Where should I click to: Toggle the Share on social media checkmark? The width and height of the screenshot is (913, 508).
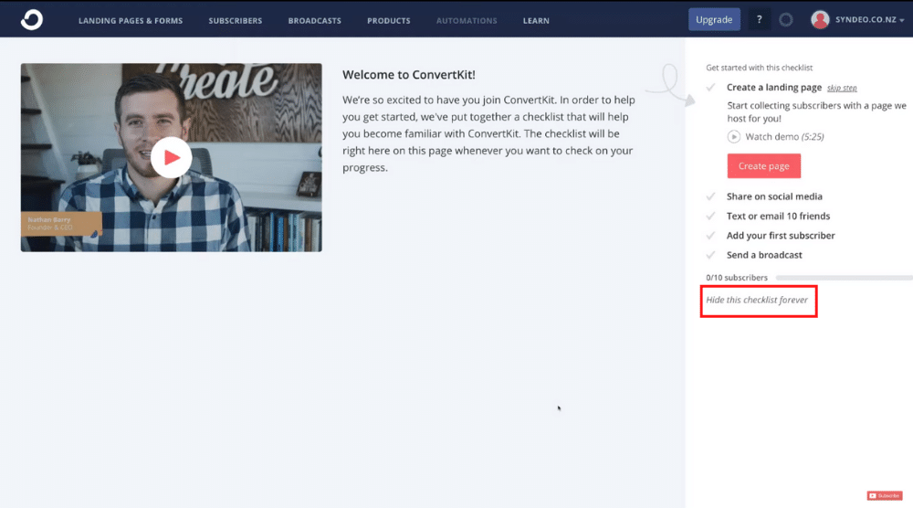pos(710,196)
